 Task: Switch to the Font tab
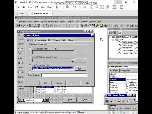[71, 40]
